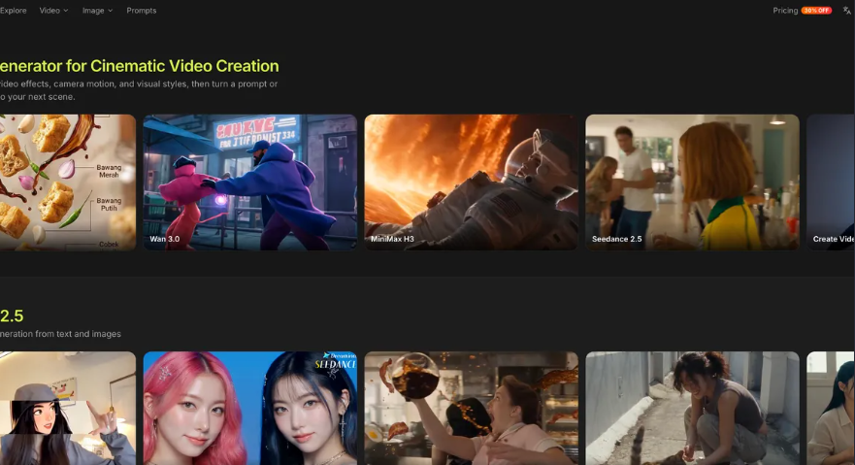Open the Wan 3.0 video card
Viewport: 855px width, 465px height.
click(x=250, y=183)
